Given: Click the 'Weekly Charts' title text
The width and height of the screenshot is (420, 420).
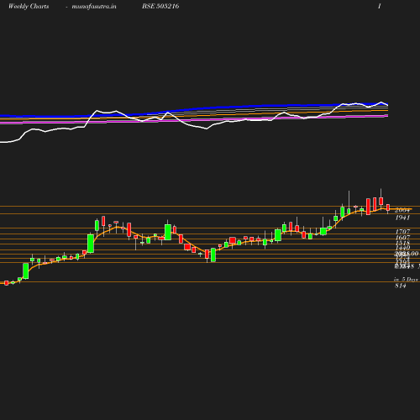Looking at the screenshot, I should 29,6.
